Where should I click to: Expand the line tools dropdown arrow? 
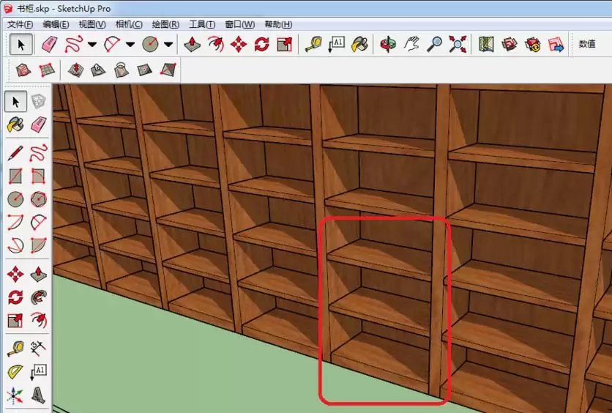pos(92,45)
